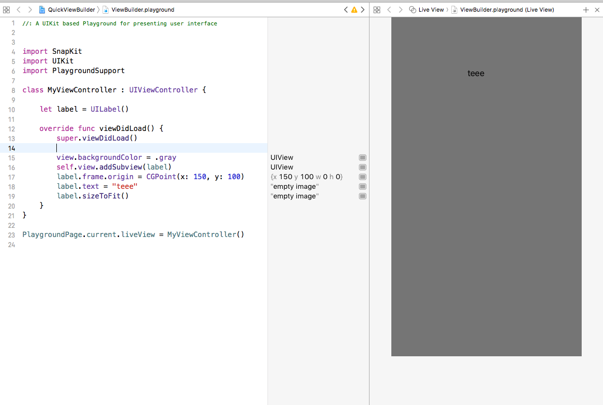Show result for label.frame.origin line
Viewport: 603px width, 405px height.
pyautogui.click(x=362, y=177)
